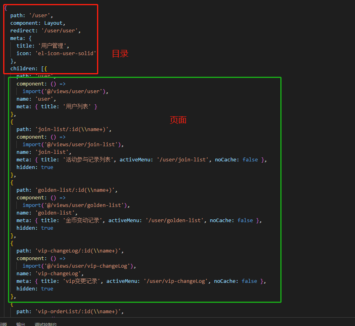Open the '@/views/user/join-list' import path

point(83,144)
